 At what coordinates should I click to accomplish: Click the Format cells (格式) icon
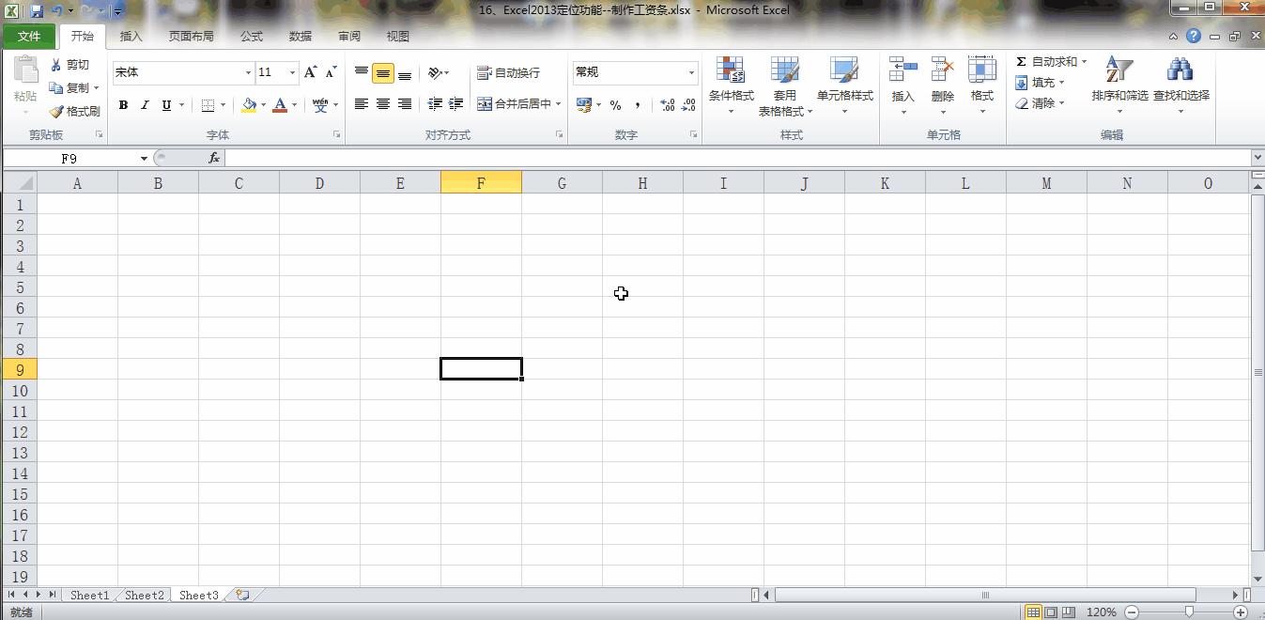tap(982, 70)
